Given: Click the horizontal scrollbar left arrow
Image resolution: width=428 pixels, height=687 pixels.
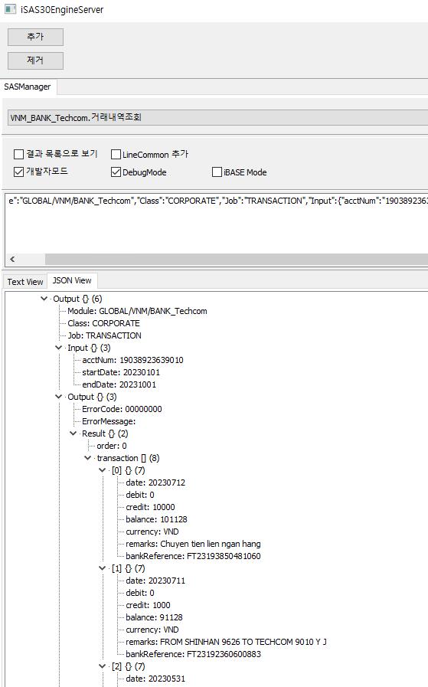Looking at the screenshot, I should click(x=12, y=259).
